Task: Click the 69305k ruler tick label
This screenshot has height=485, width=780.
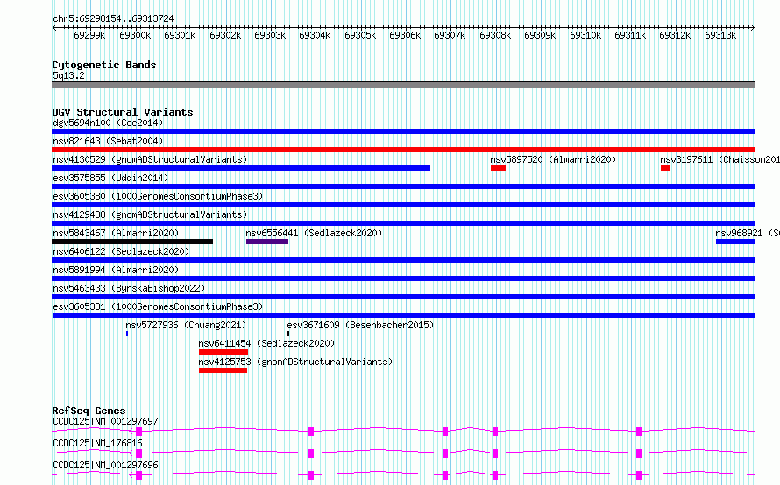Action: 360,35
